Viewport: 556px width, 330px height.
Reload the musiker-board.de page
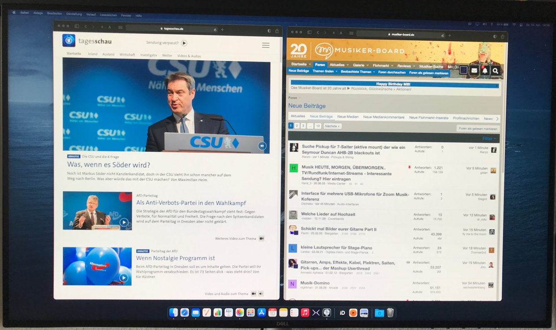click(x=443, y=35)
